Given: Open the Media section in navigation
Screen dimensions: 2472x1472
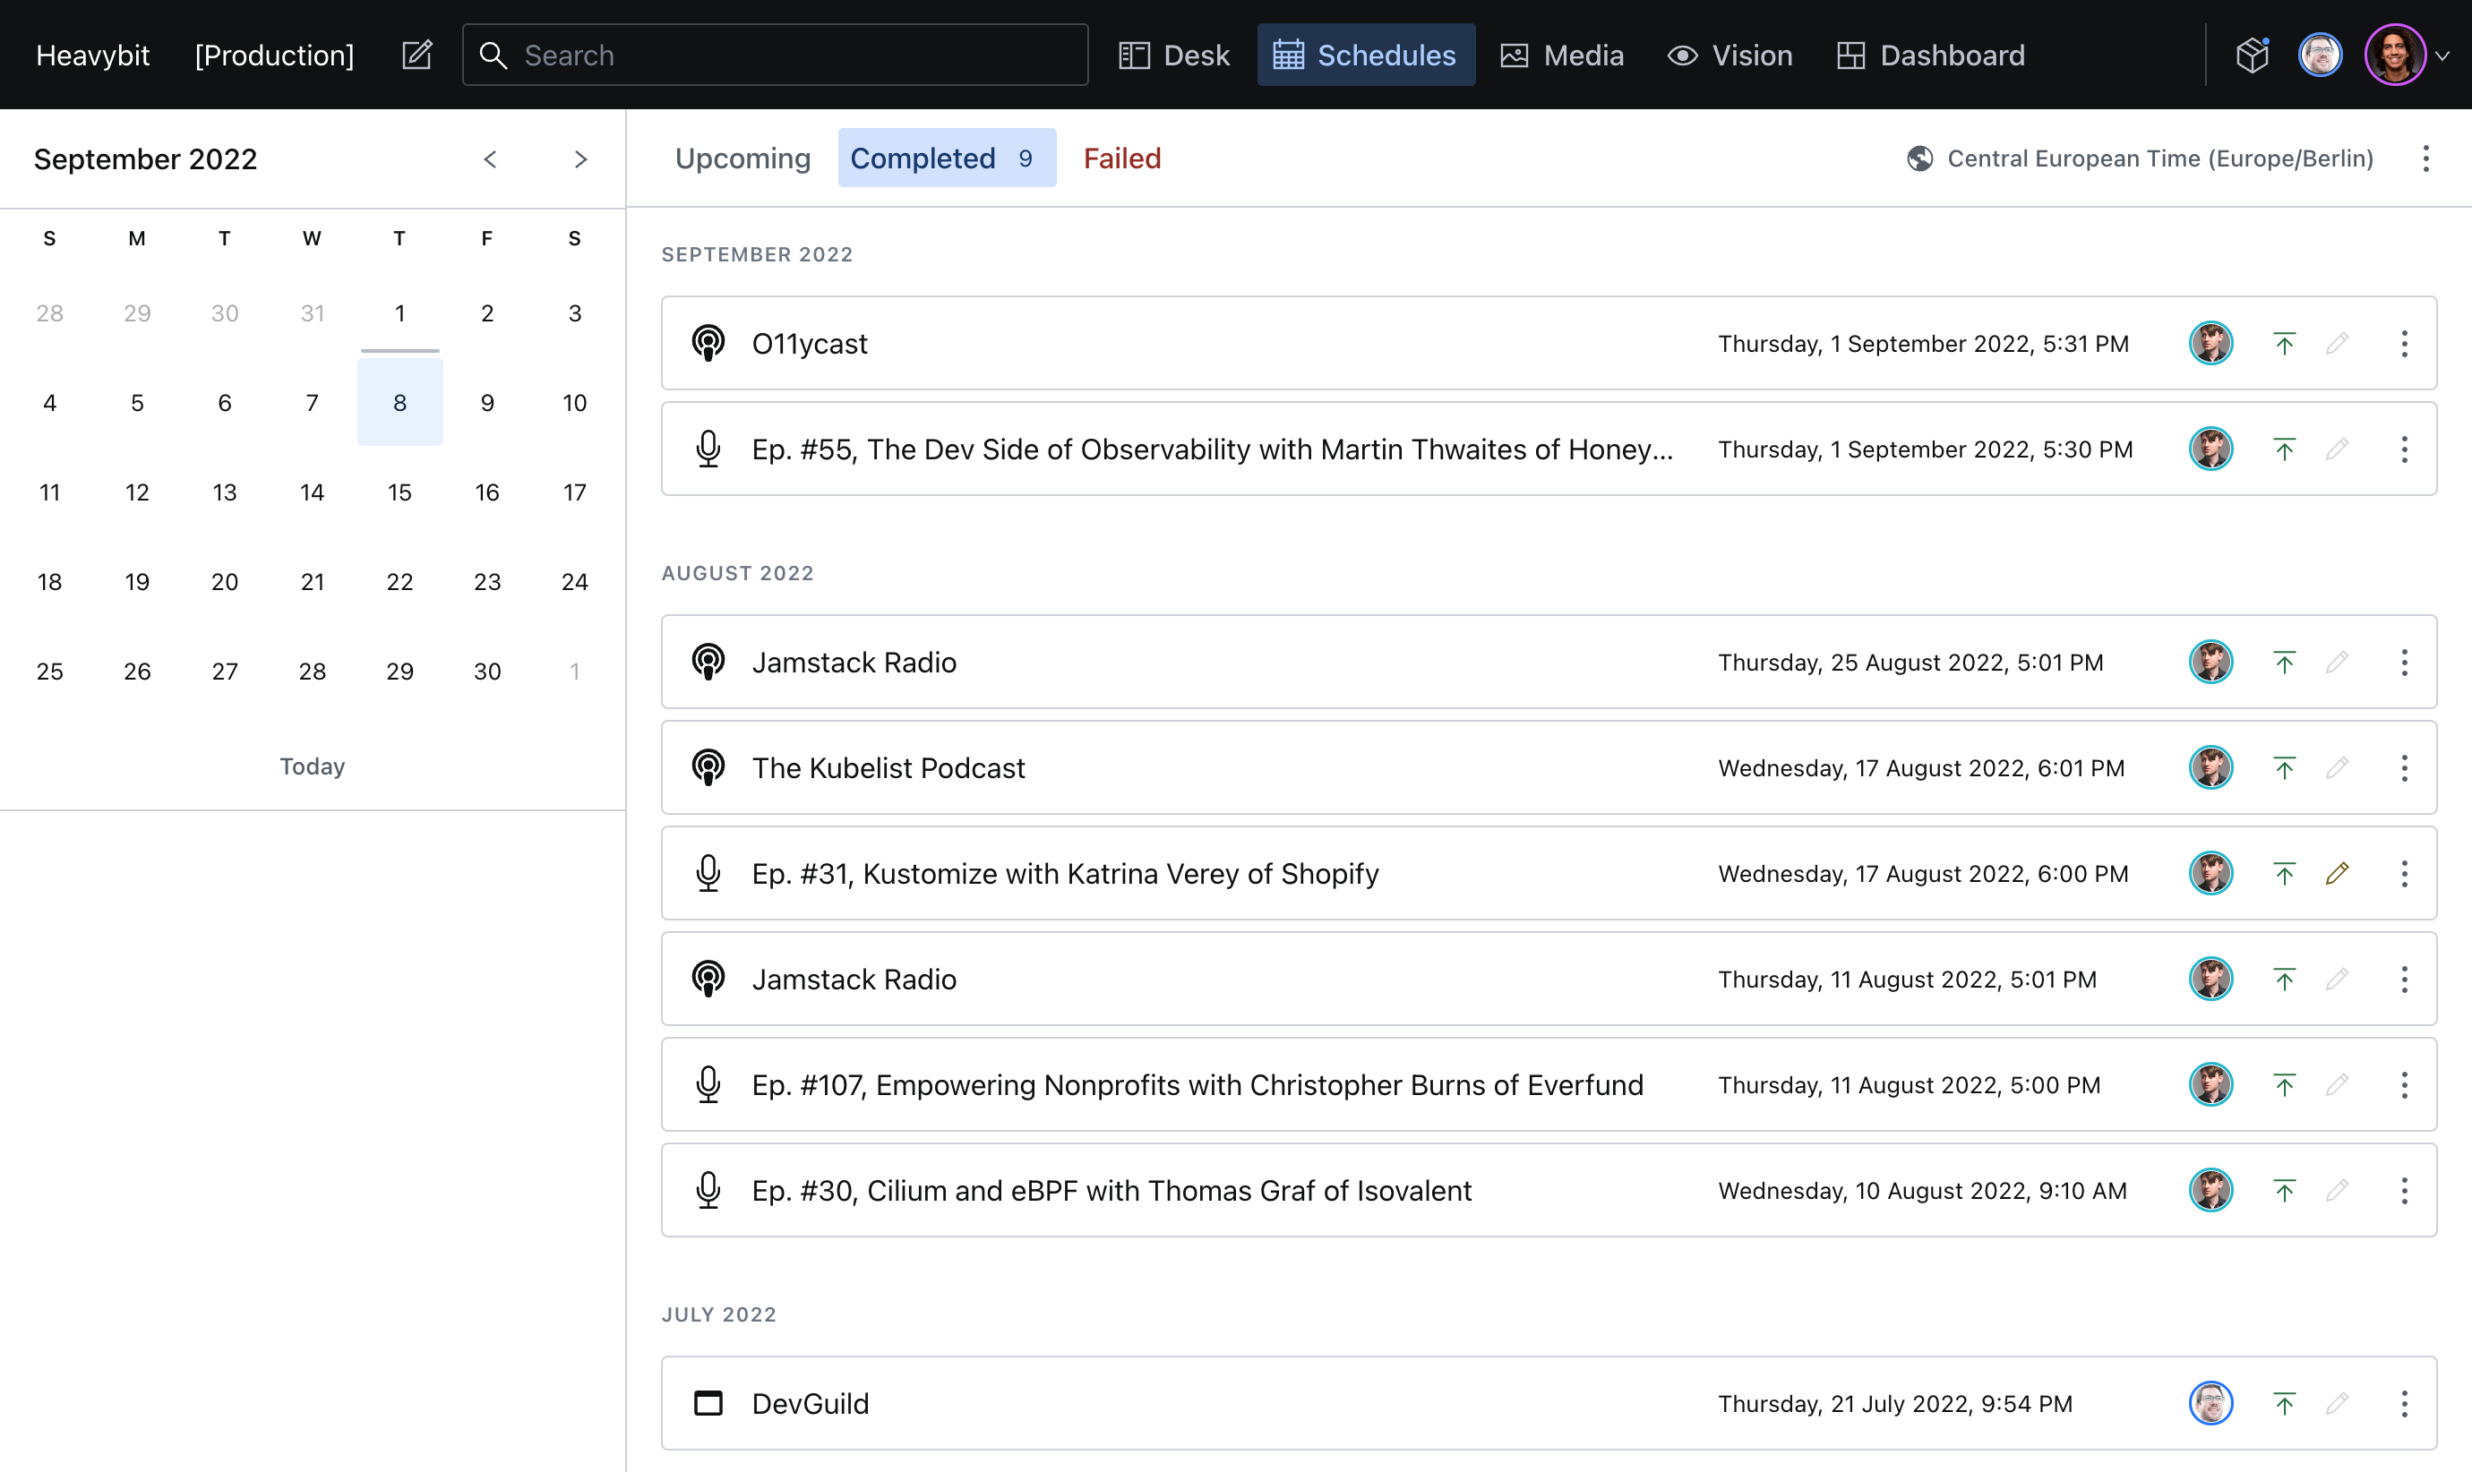Looking at the screenshot, I should click(1562, 56).
